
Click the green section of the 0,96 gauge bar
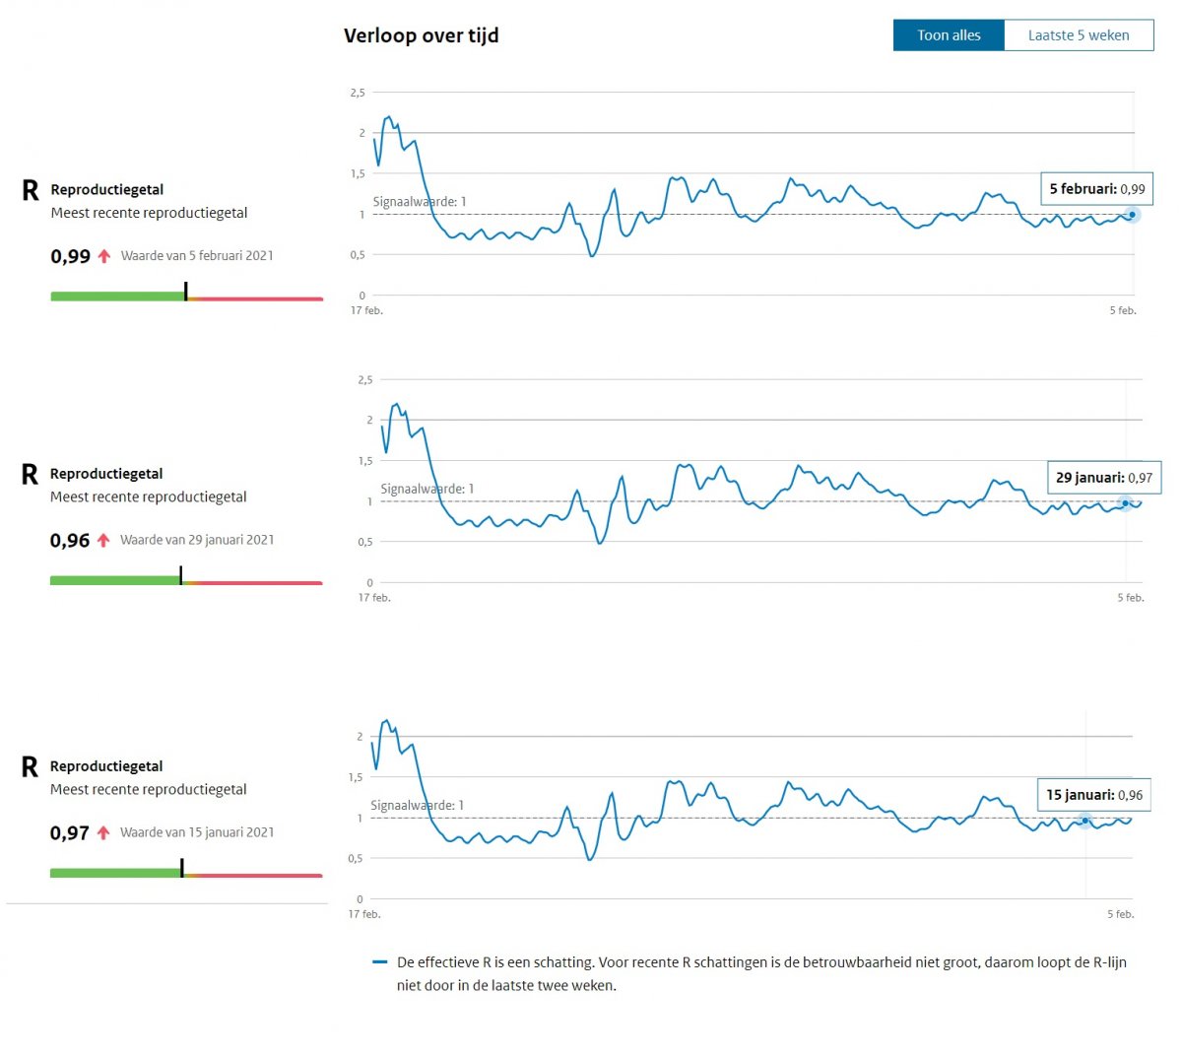click(113, 581)
